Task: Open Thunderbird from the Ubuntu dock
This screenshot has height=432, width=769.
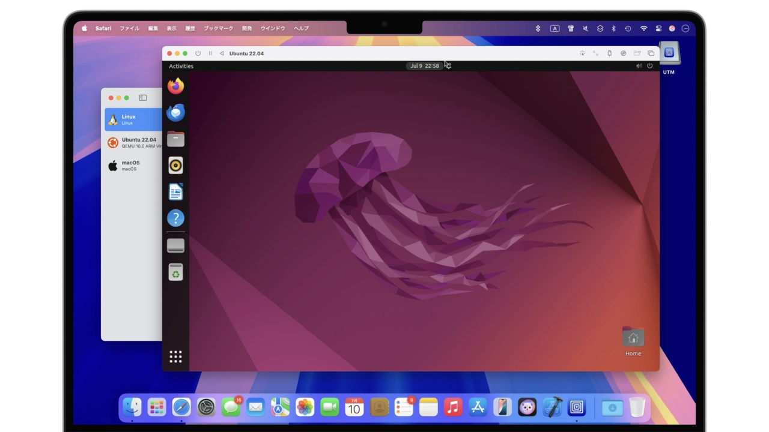Action: (x=175, y=112)
